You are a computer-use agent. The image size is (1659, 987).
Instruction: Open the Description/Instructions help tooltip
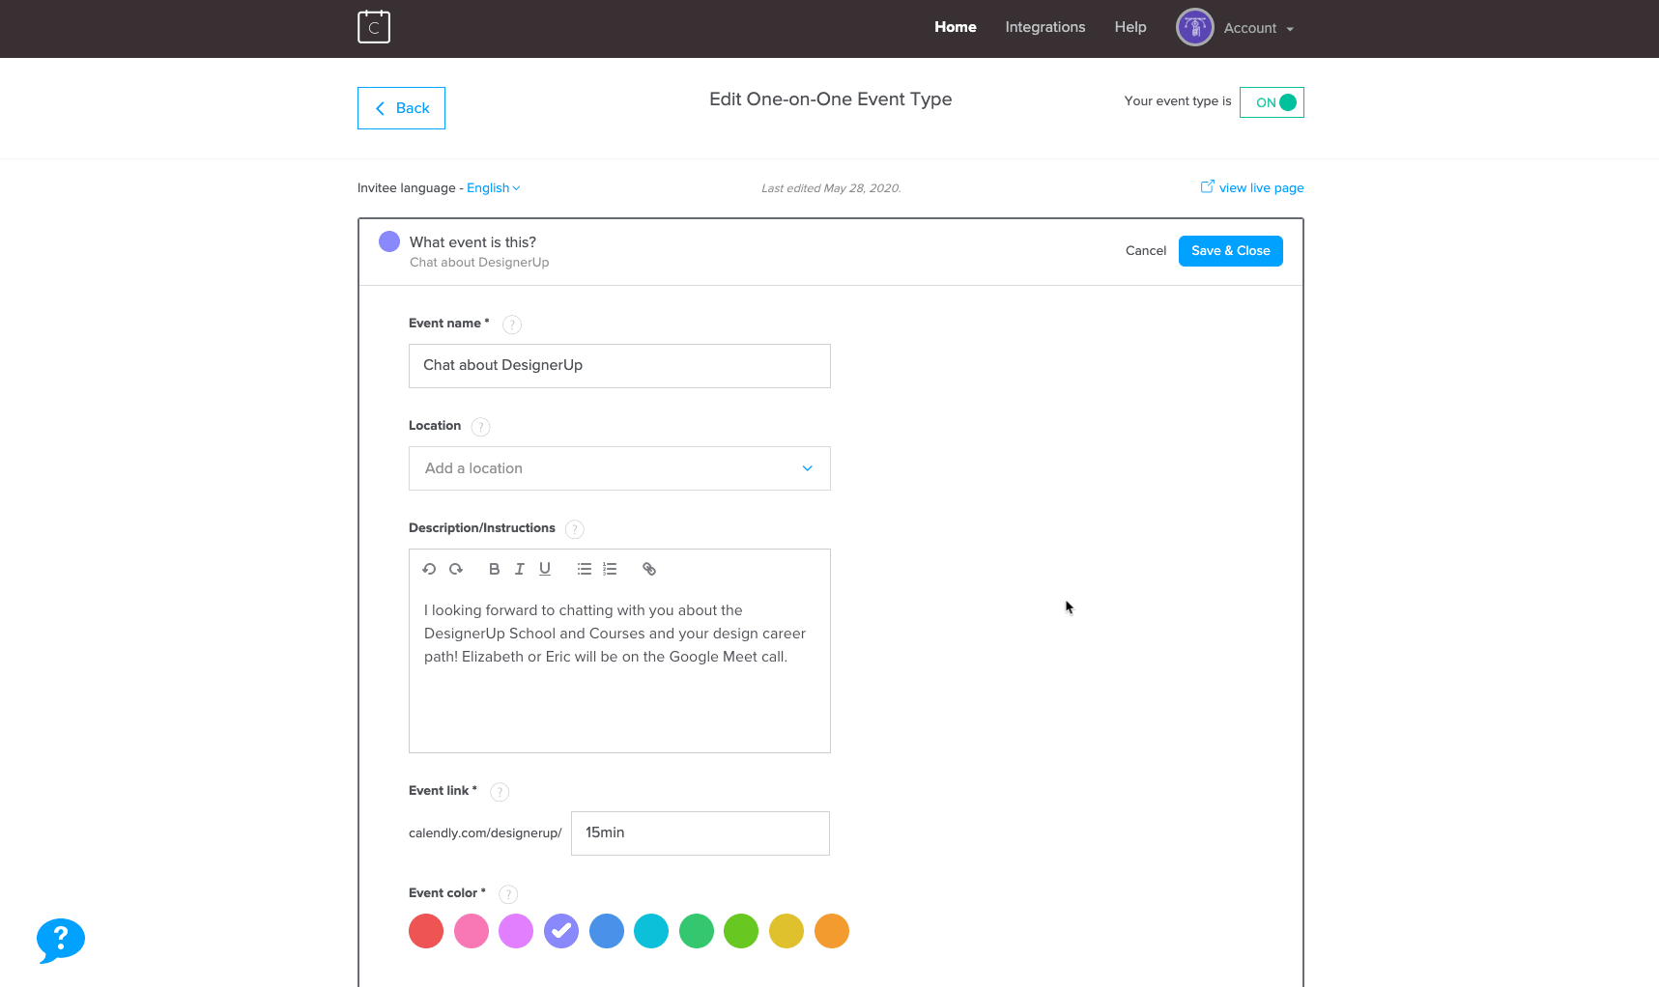574,529
